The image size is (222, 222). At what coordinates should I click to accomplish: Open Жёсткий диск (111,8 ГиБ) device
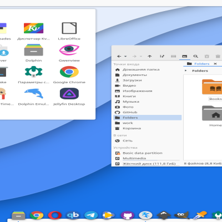click(x=147, y=164)
